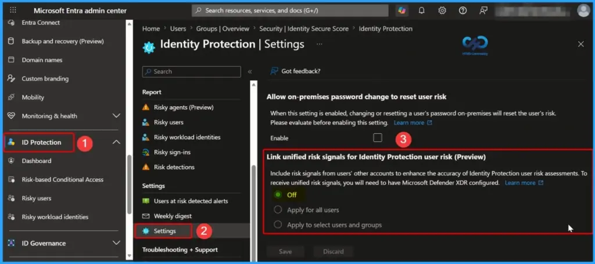Image resolution: width=595 pixels, height=264 pixels.
Task: Select Apply to select users and groups
Action: [x=278, y=225]
